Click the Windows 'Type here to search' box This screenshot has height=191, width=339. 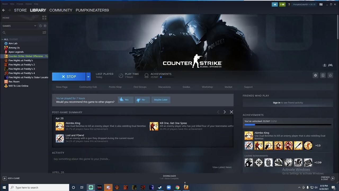click(39, 188)
